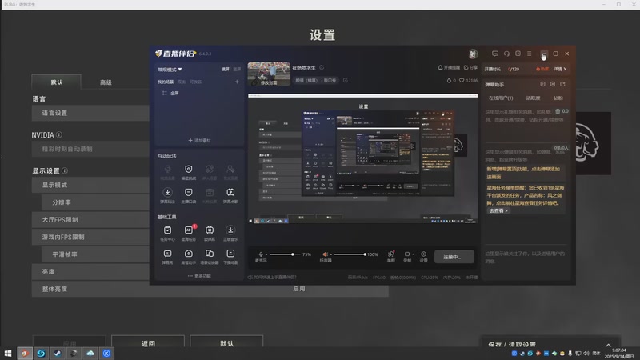Select the 在线用户(1) tab
The width and height of the screenshot is (640, 360).
501,98
